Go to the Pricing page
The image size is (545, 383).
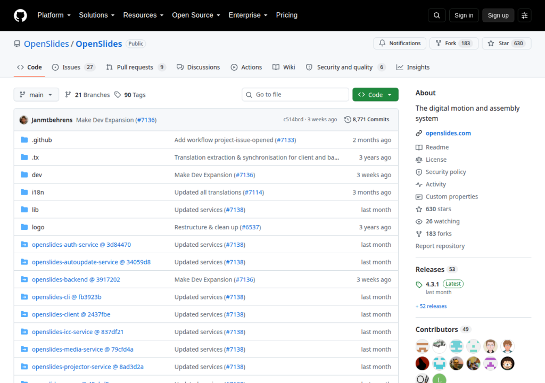(286, 15)
